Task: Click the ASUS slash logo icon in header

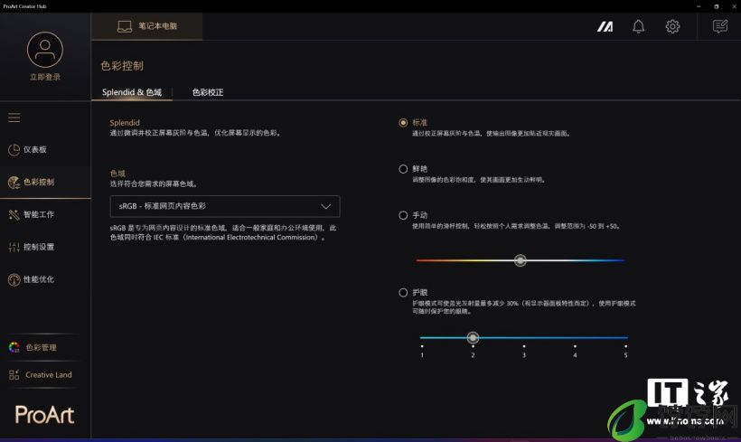Action: click(605, 26)
